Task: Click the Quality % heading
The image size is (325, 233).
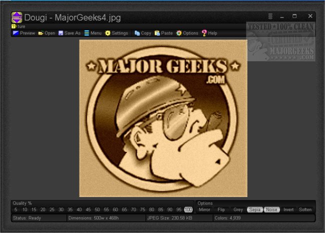Action: pos(22,203)
